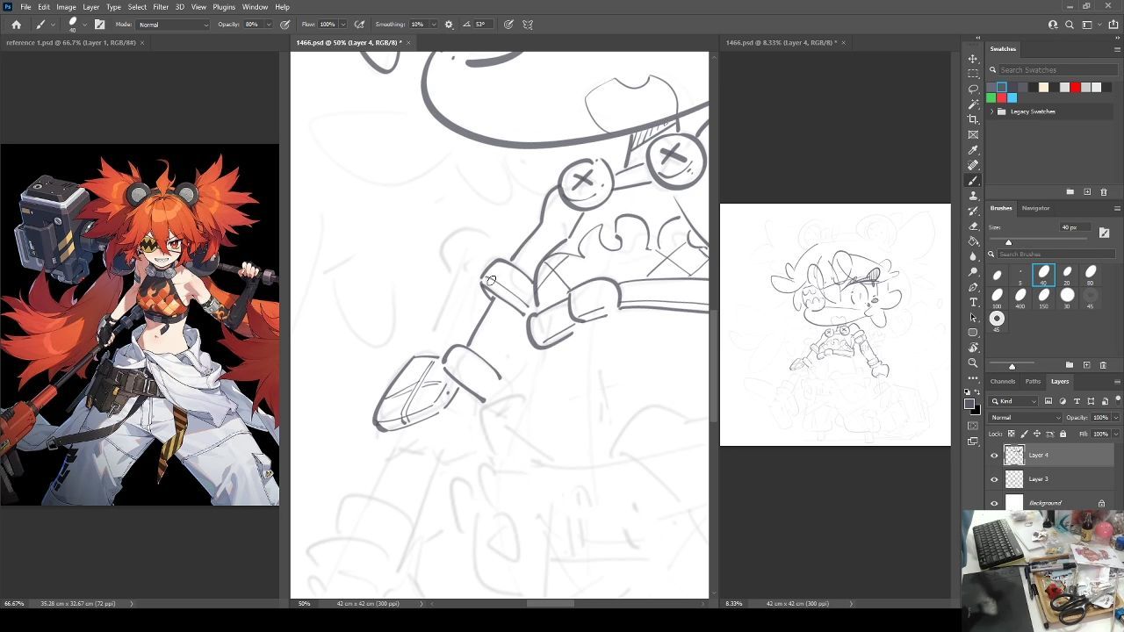The height and width of the screenshot is (632, 1124).
Task: Open the layer Fill dropdown arrow
Action: point(1115,434)
